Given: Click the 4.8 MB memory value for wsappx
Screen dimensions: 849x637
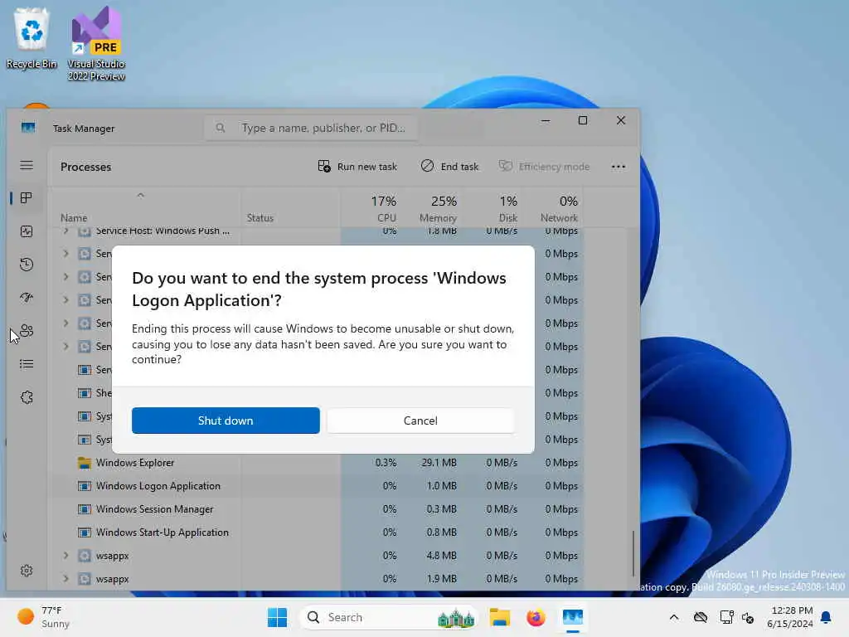Looking at the screenshot, I should tap(441, 555).
